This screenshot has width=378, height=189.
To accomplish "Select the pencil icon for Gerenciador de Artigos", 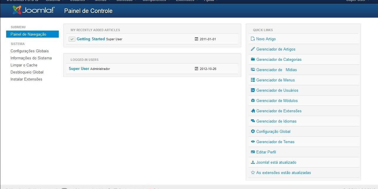I will point(253,49).
